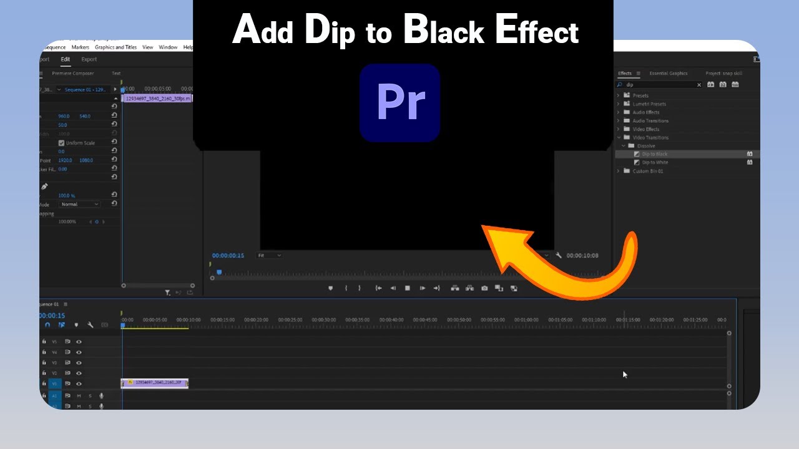Image resolution: width=799 pixels, height=449 pixels.
Task: Toggle V4 track lock
Action: [x=44, y=352]
